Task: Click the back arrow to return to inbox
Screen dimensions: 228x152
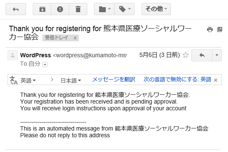Action: (16, 9)
